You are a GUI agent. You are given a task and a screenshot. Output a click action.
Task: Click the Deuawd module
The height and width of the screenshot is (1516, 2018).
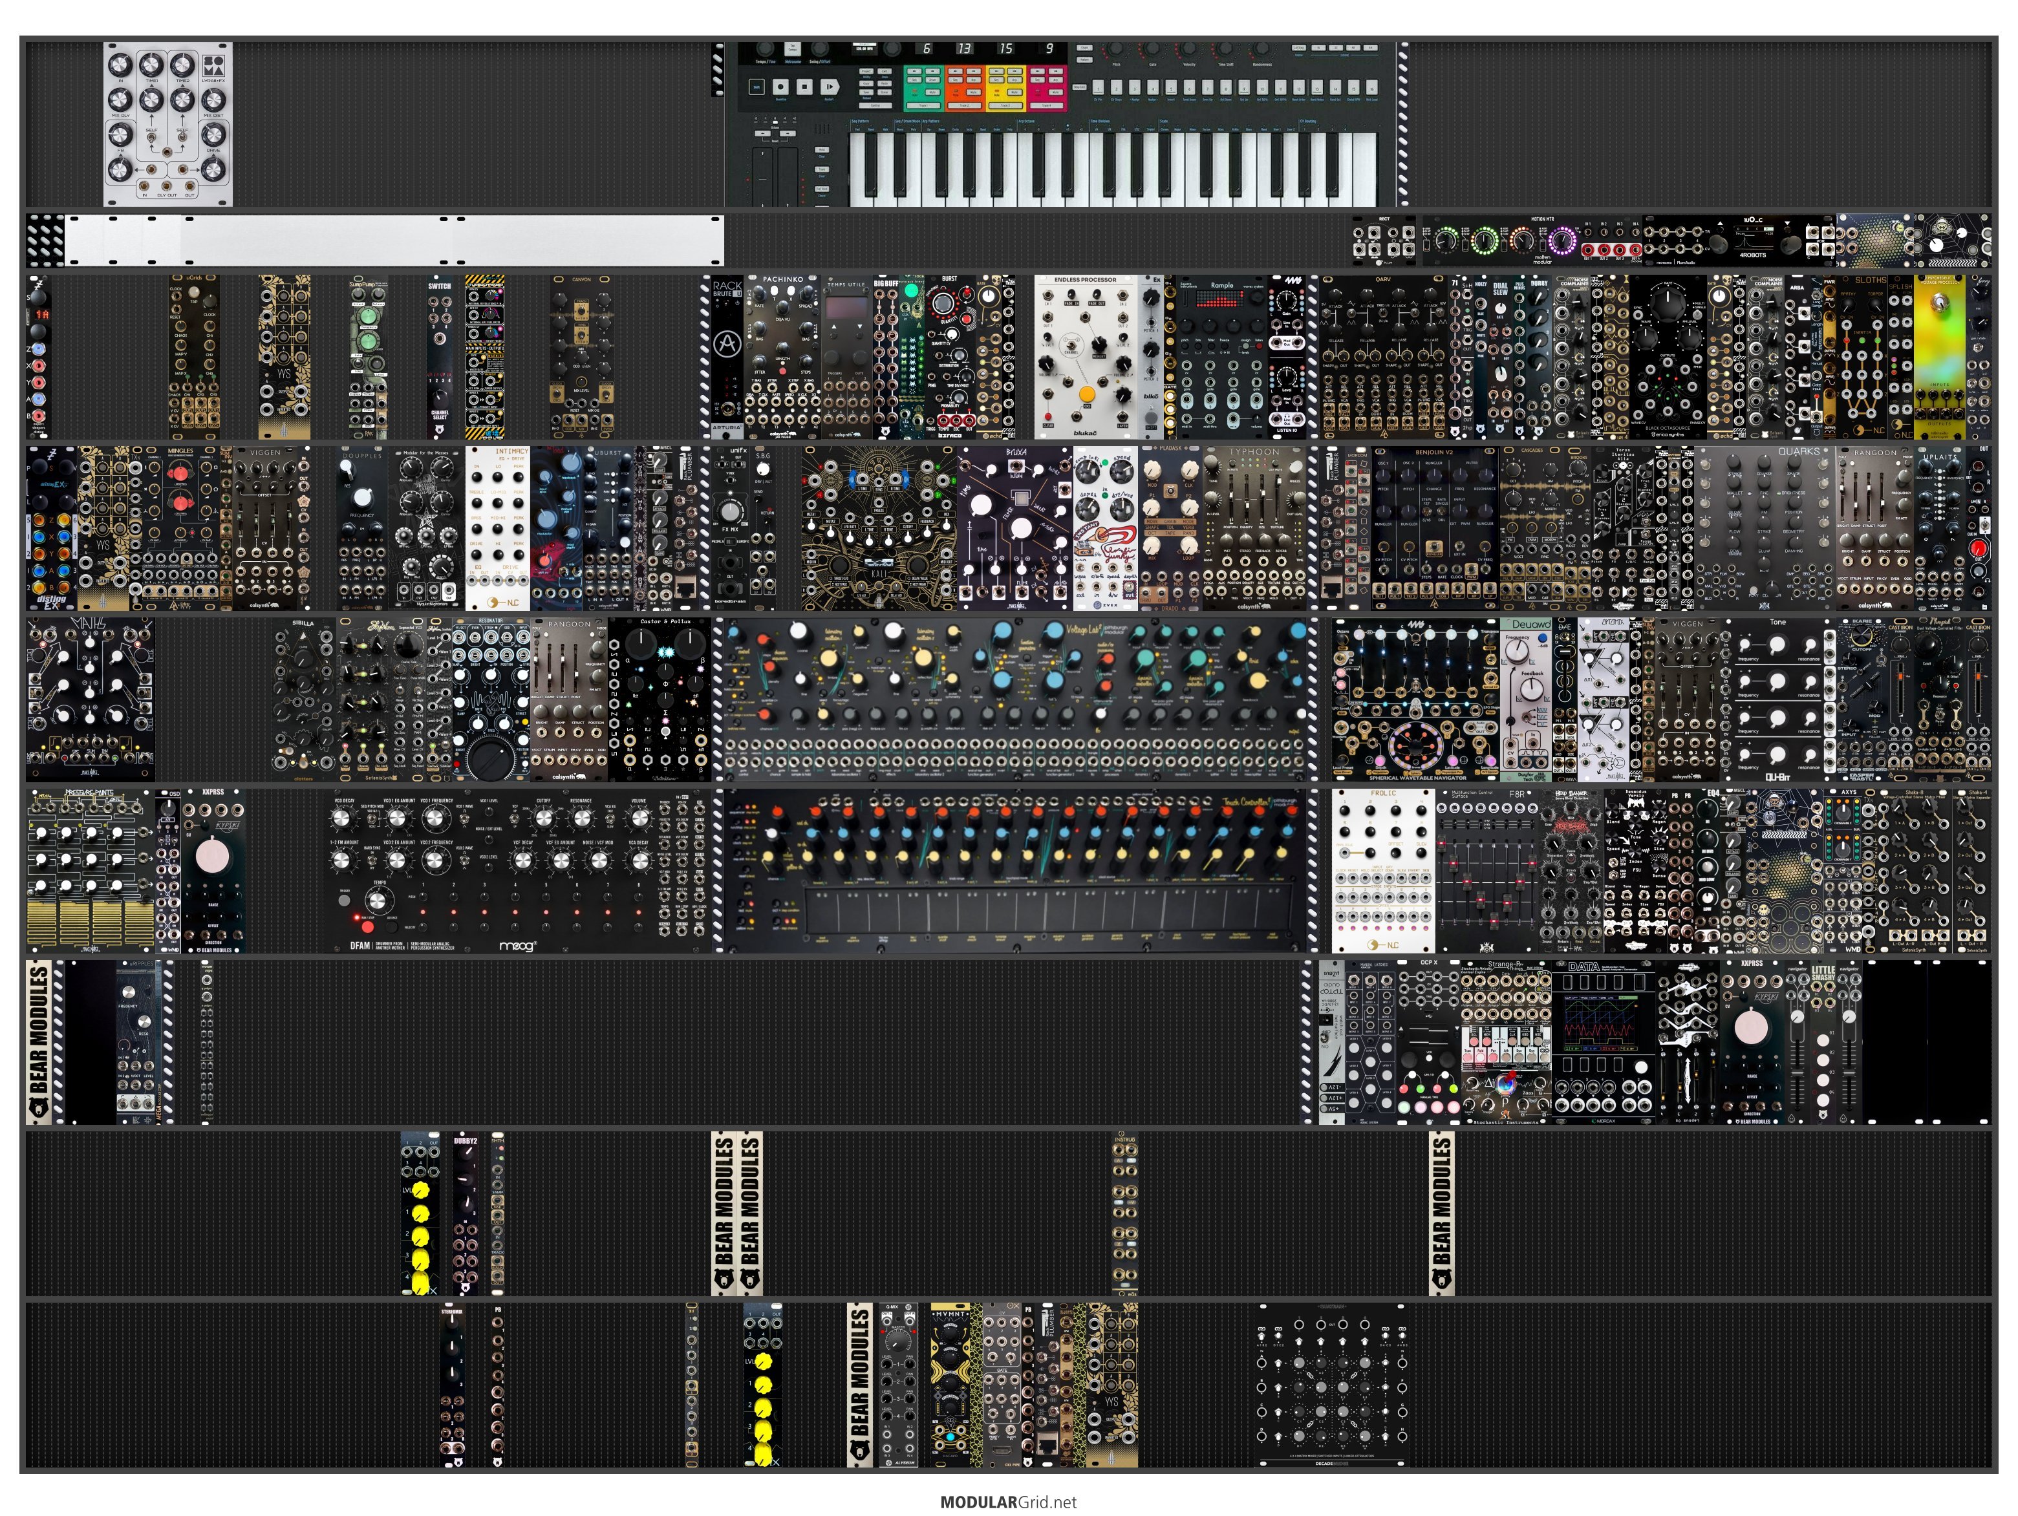tap(1525, 699)
